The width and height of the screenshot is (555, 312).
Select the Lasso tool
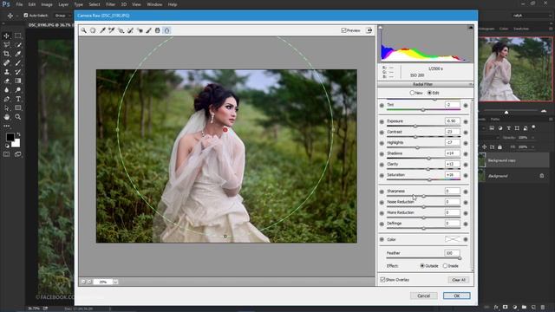pyautogui.click(x=6, y=45)
